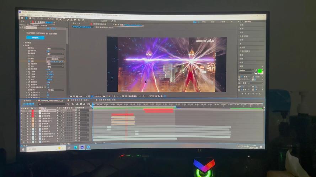Select the Rotation tool
The width and height of the screenshot is (316, 177).
click(49, 19)
